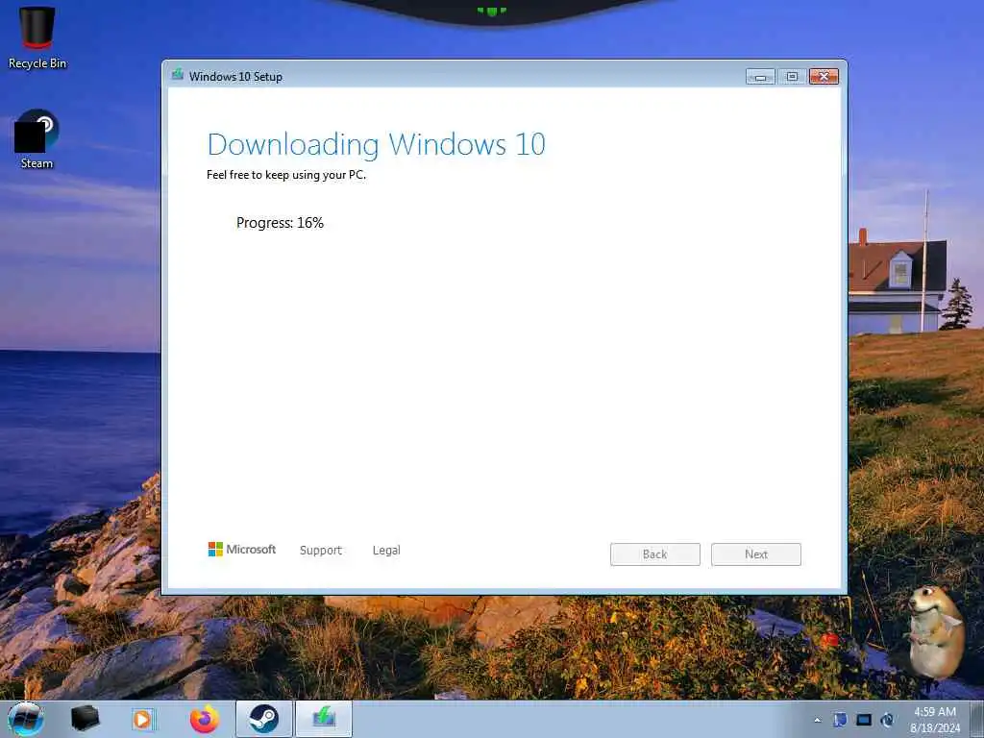
Task: Click the Show desktop strip
Action: [977, 720]
